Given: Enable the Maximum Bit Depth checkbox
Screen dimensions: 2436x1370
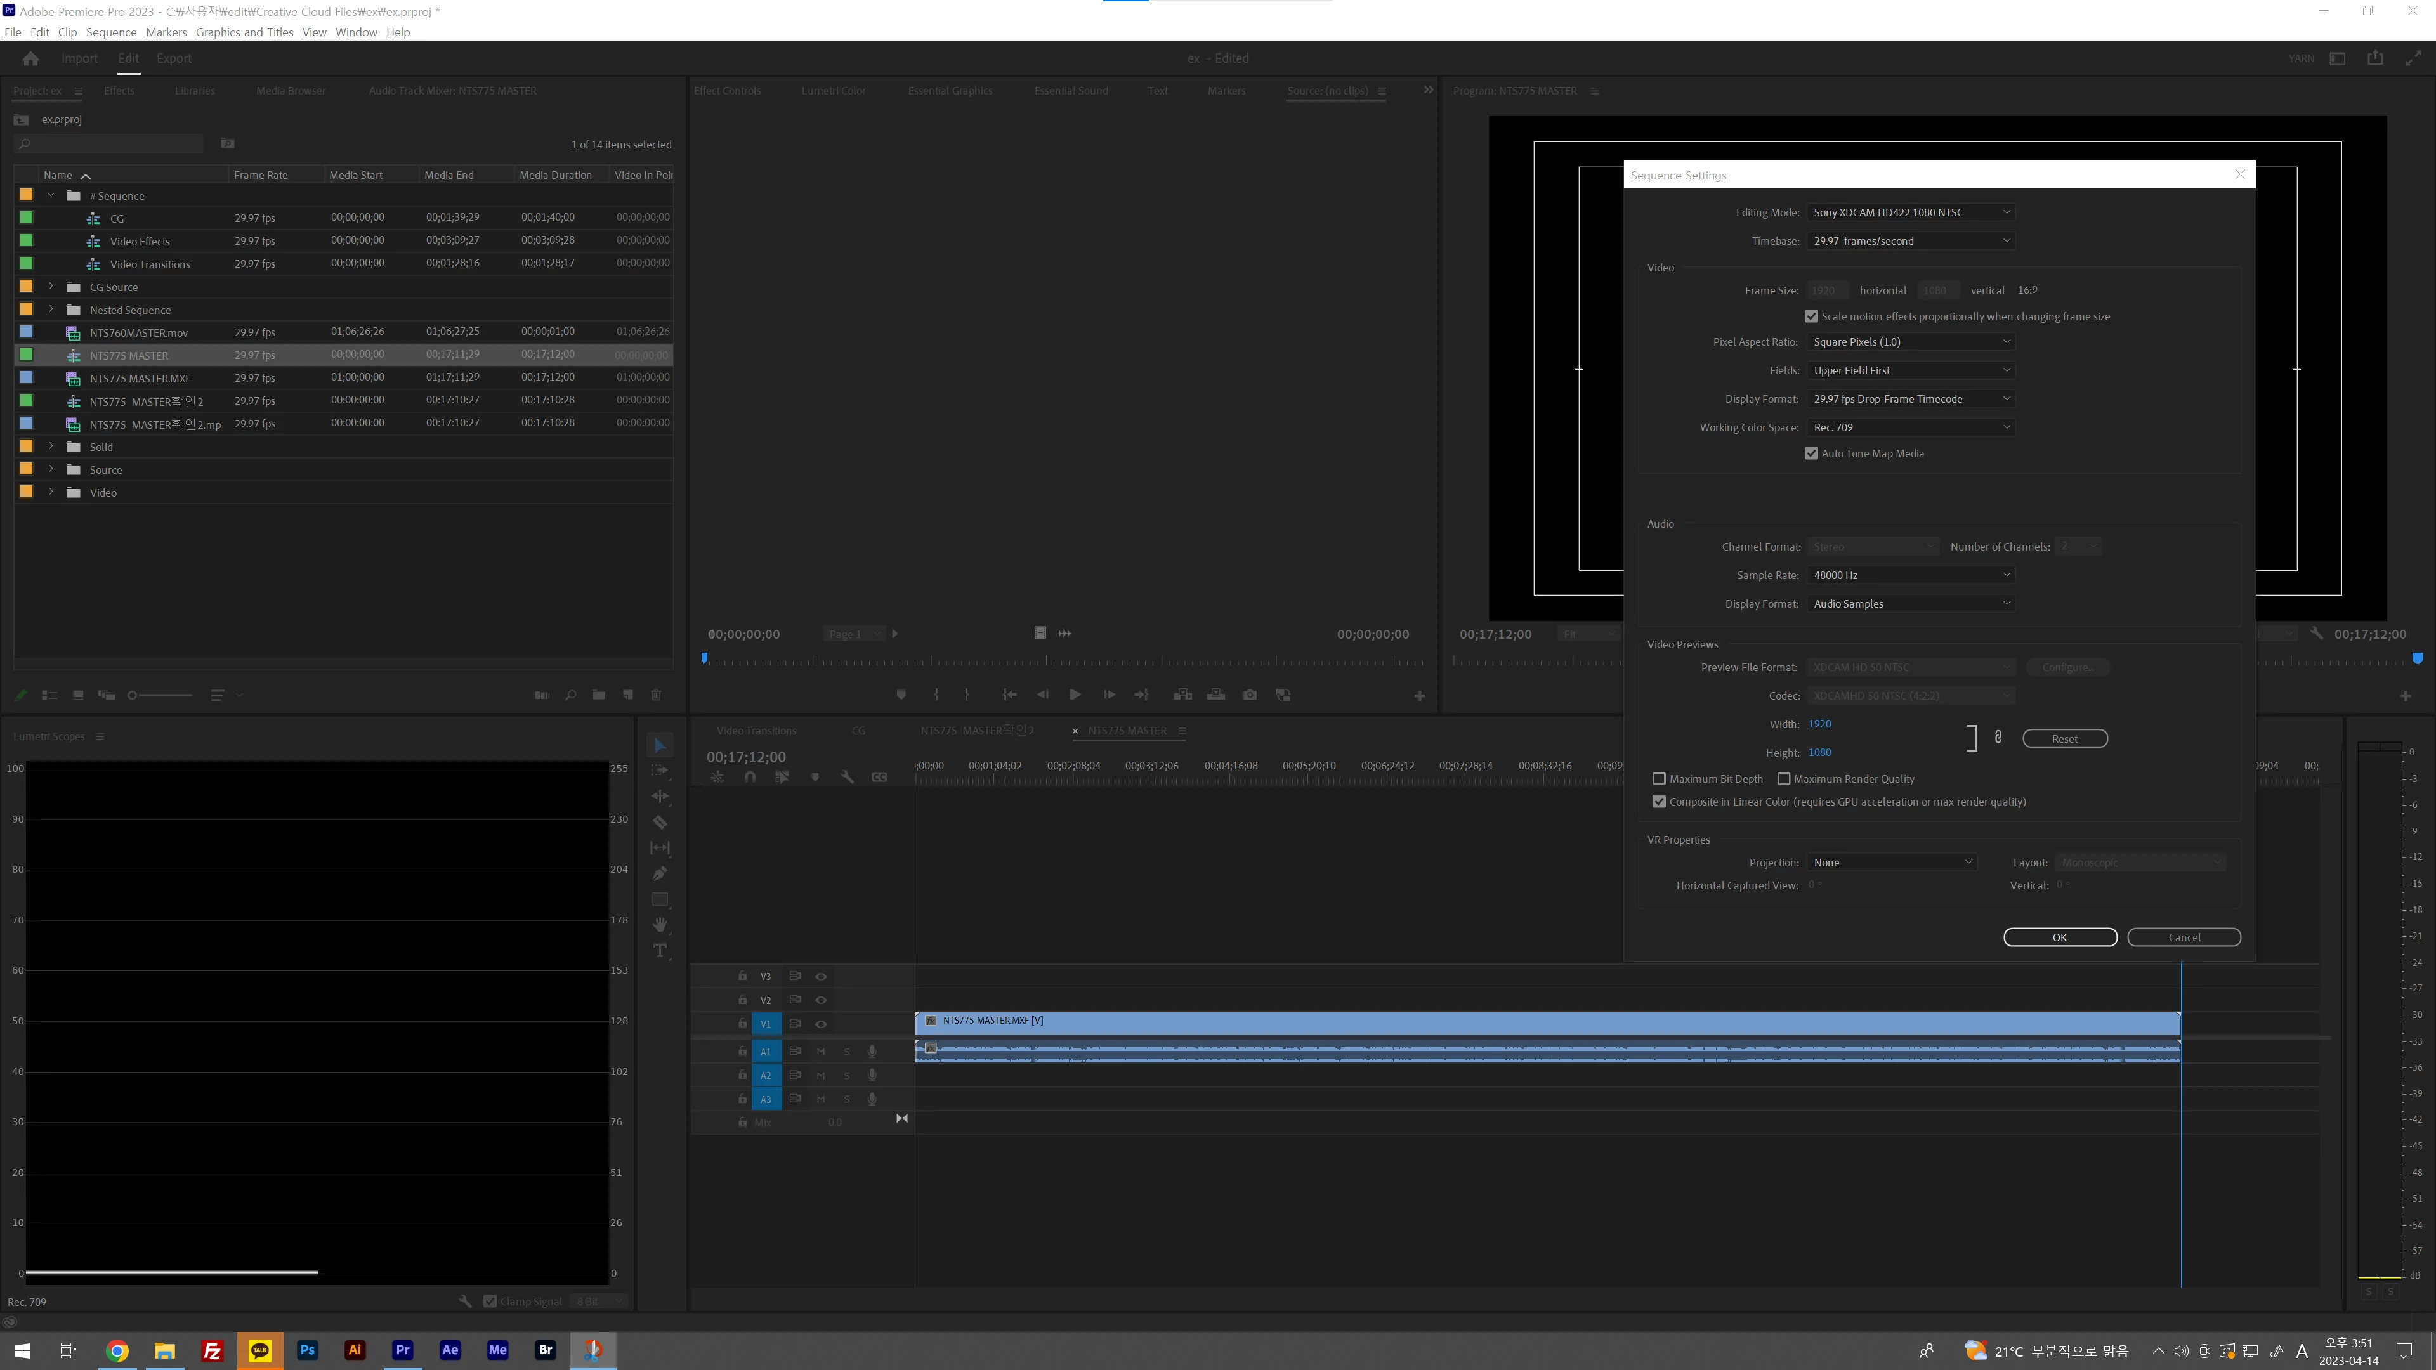Looking at the screenshot, I should pyautogui.click(x=1659, y=779).
